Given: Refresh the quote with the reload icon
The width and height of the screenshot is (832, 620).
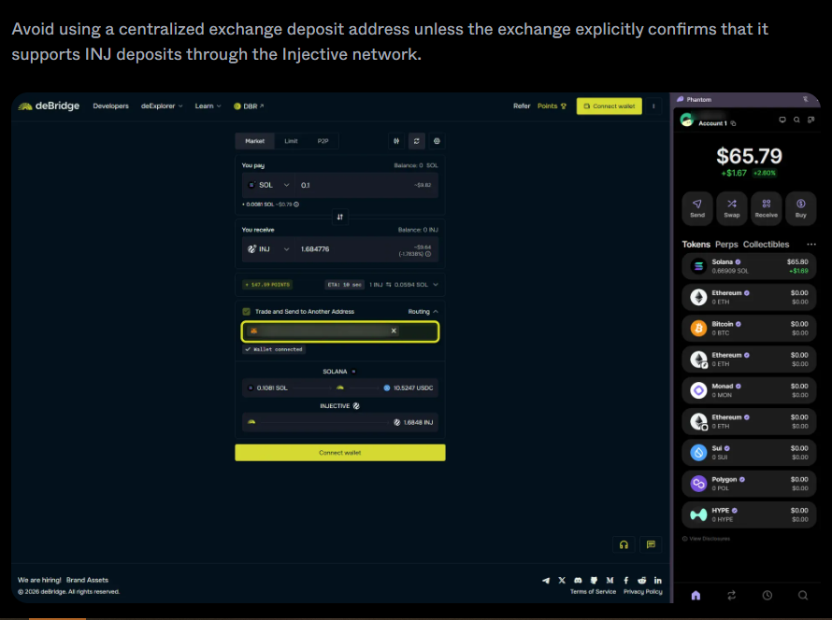Looking at the screenshot, I should click(417, 141).
